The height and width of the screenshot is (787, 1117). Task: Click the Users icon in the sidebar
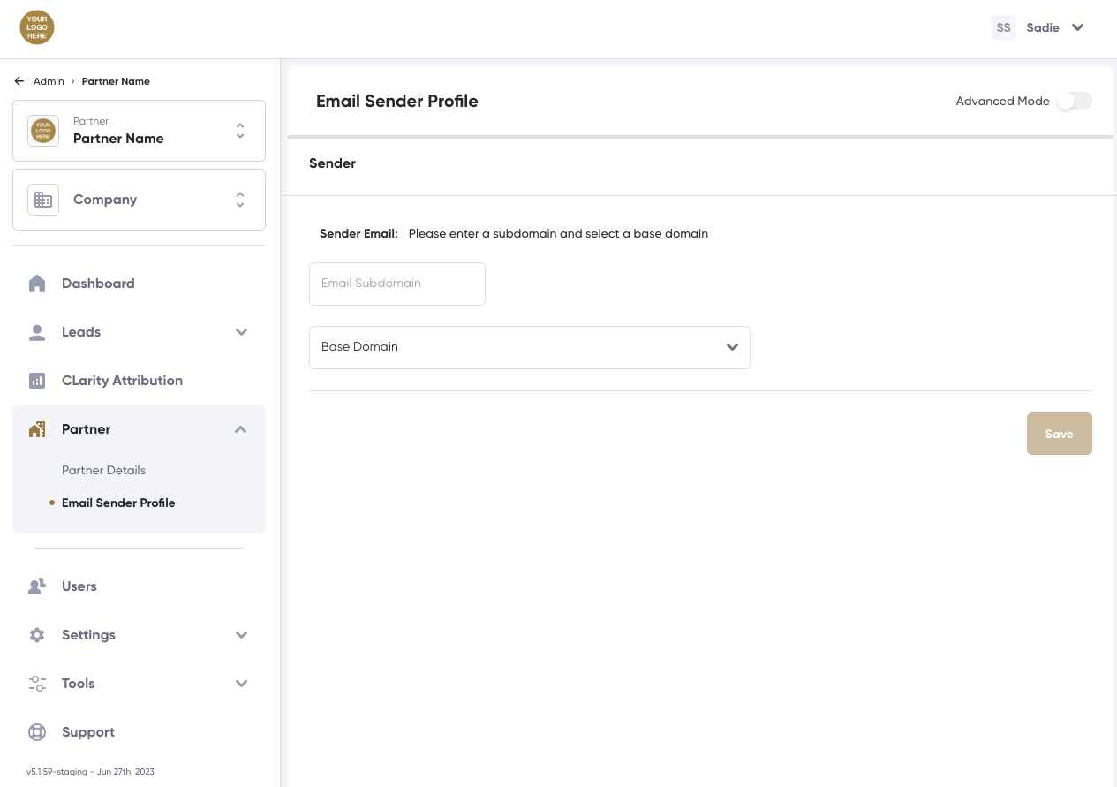click(37, 586)
